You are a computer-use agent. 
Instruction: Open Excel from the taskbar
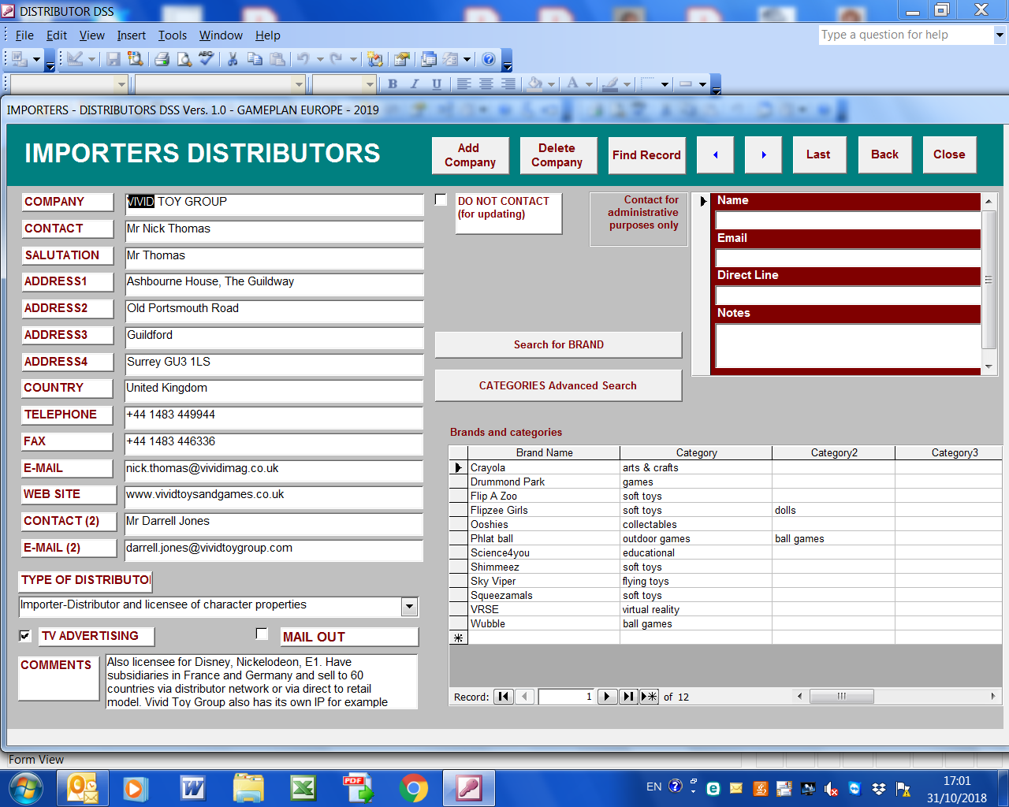pos(303,788)
